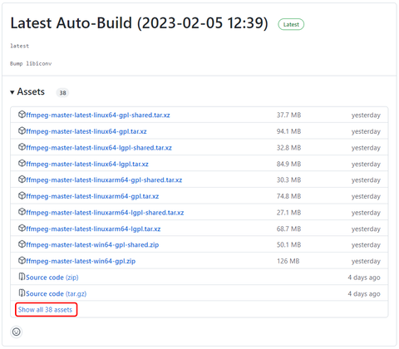Image resolution: width=399 pixels, height=349 pixels.
Task: Select the 'latest' tag text
Action: coord(20,46)
